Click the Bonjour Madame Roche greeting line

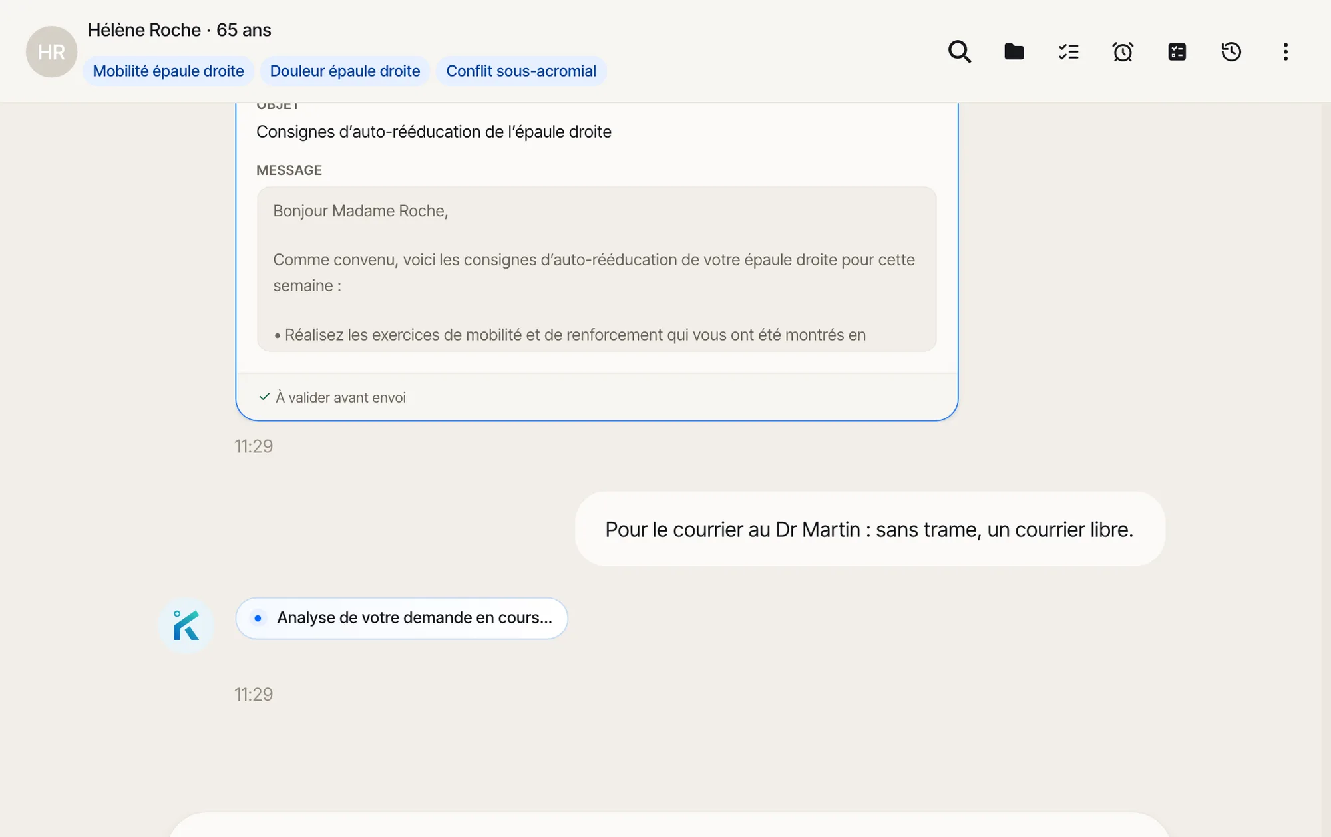pyautogui.click(x=360, y=211)
